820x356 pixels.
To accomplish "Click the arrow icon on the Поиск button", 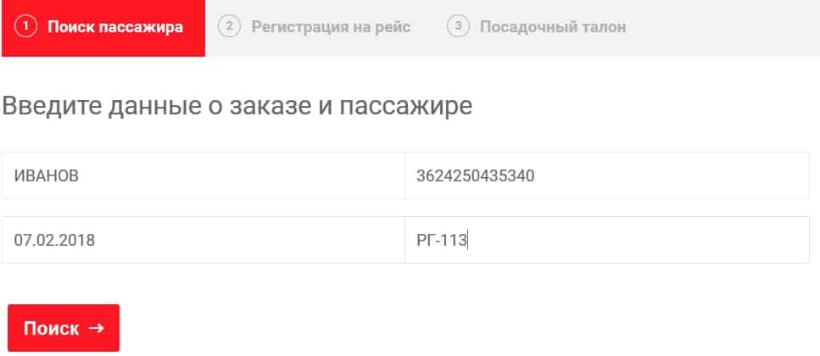I will (96, 328).
